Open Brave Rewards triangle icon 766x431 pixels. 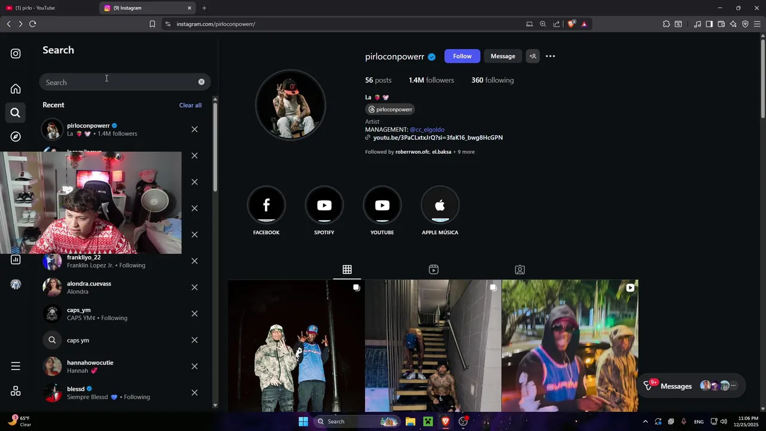[584, 24]
